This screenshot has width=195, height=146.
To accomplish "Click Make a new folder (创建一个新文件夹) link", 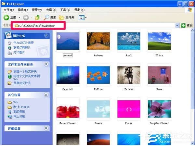I will (25, 71).
